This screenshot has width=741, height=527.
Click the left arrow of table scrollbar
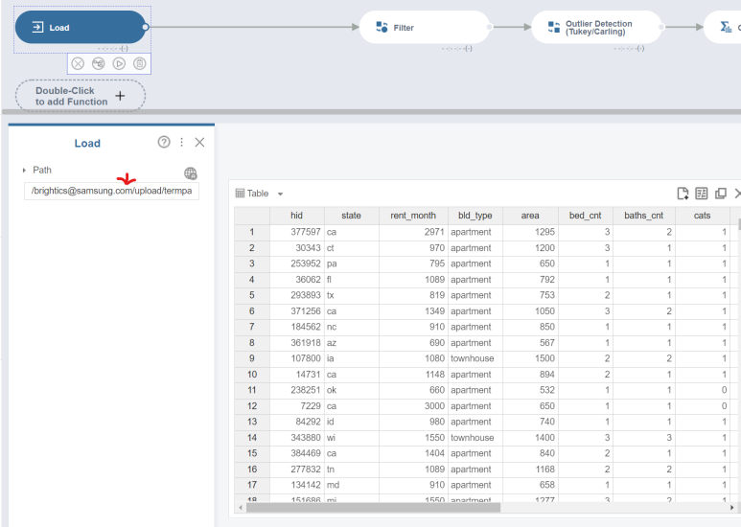[x=241, y=508]
